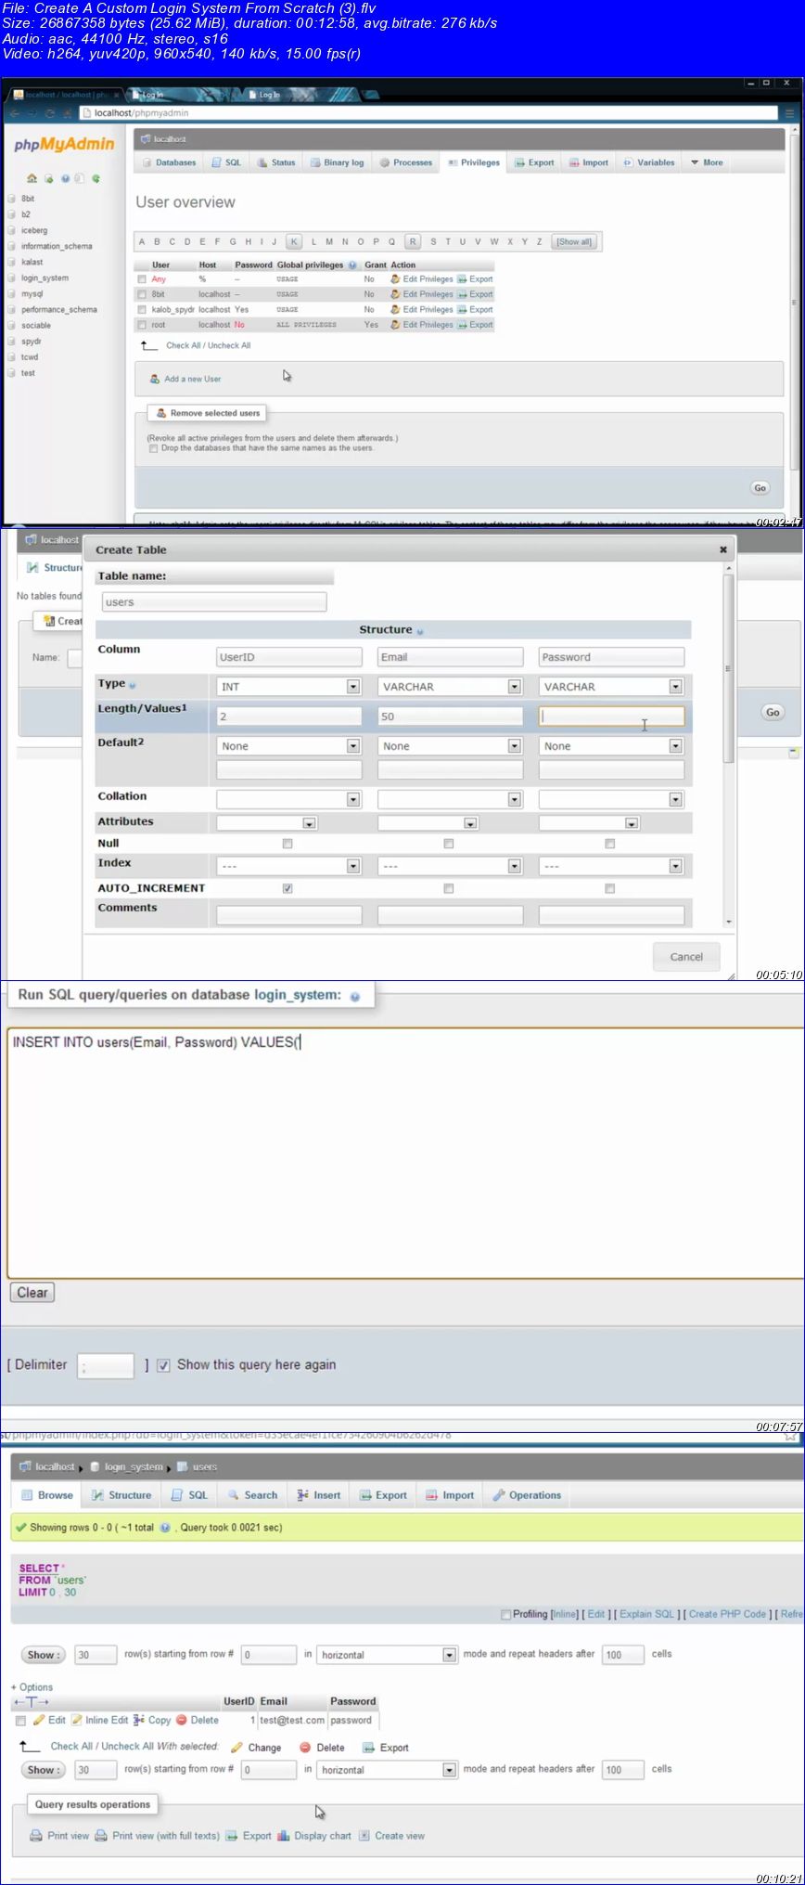Click help icon beside Global privileges header
Viewport: 805px width, 1885px height.
point(352,265)
